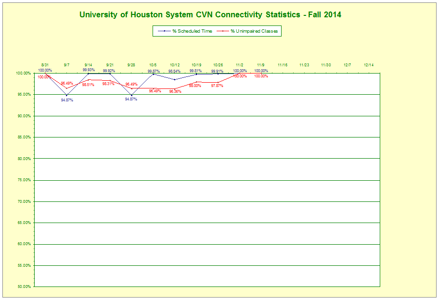
Task: Click the red 96.36% data label
Action: pyautogui.click(x=175, y=91)
